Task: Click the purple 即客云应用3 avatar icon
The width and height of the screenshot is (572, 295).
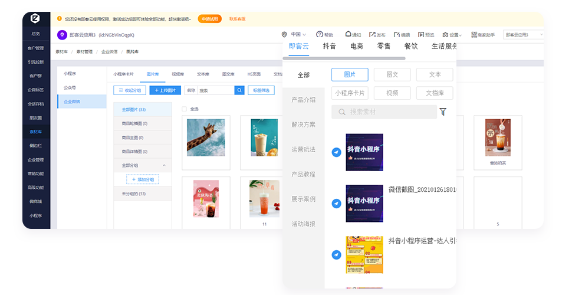Action: (x=62, y=35)
